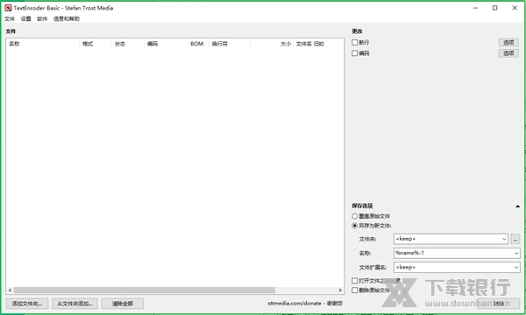The height and width of the screenshot is (315, 526).
Task: Sort by the 格式 column header
Action: 96,44
